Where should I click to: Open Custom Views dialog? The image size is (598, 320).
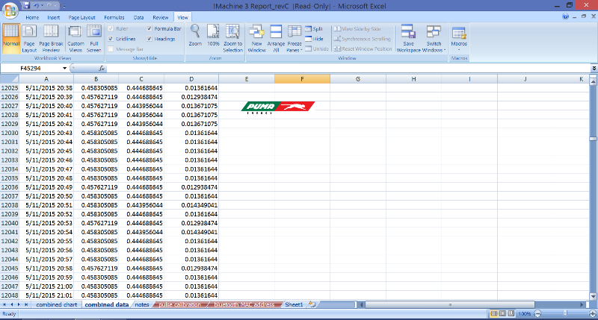(x=75, y=38)
